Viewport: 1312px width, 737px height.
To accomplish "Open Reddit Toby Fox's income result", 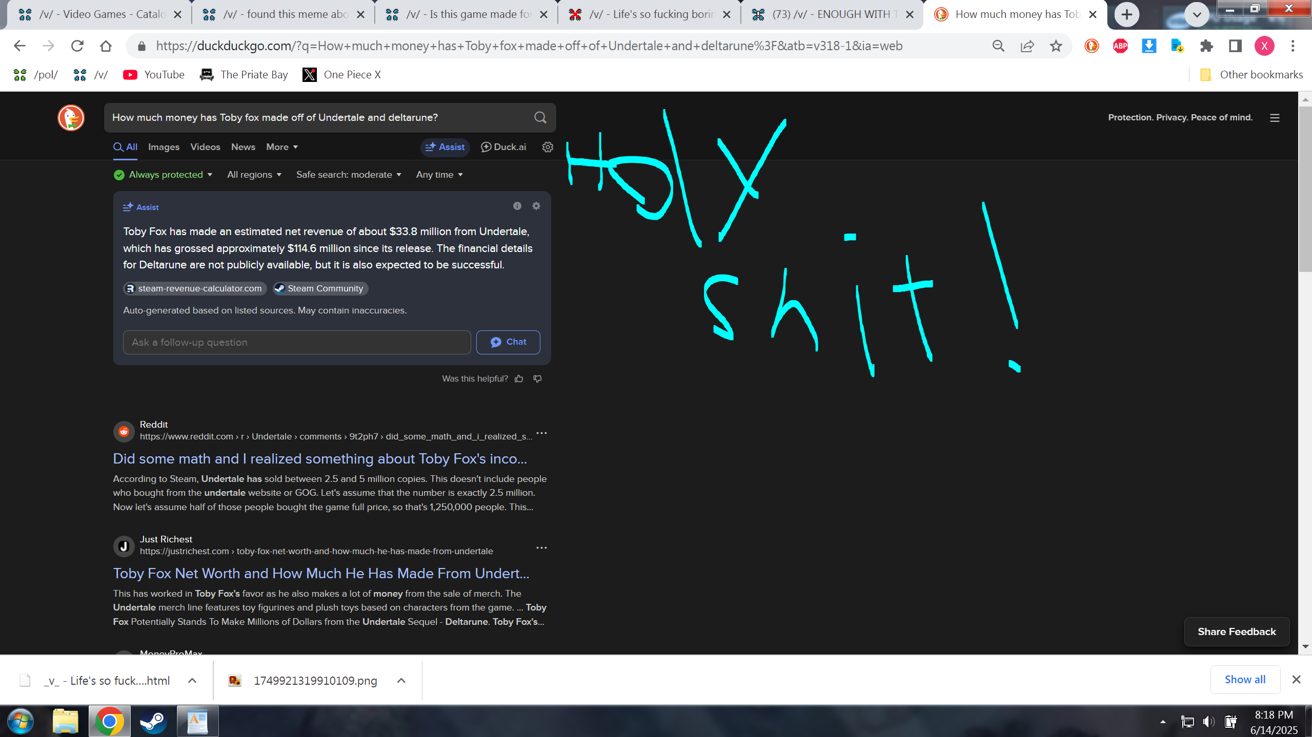I will pos(320,458).
